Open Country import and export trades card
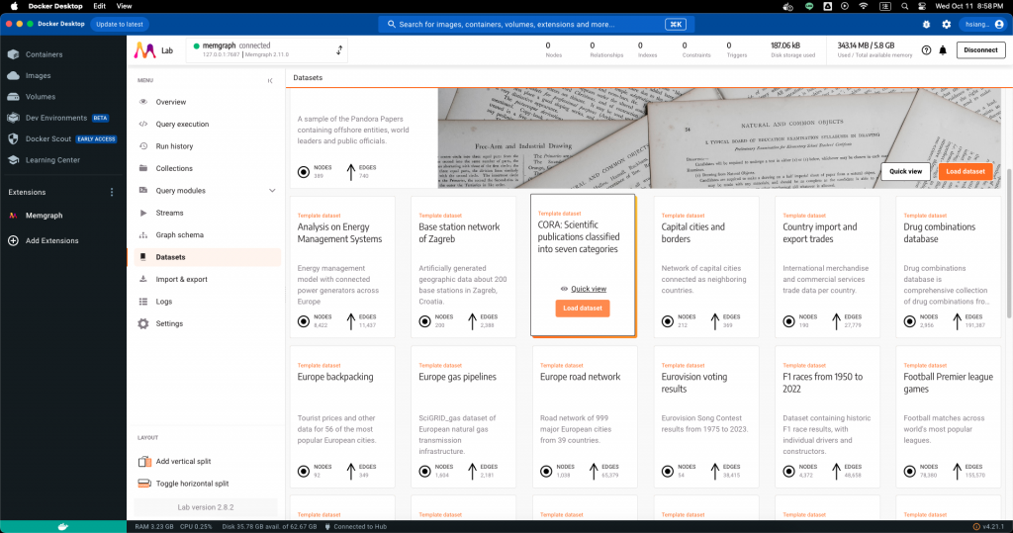The image size is (1013, 533). (x=827, y=267)
